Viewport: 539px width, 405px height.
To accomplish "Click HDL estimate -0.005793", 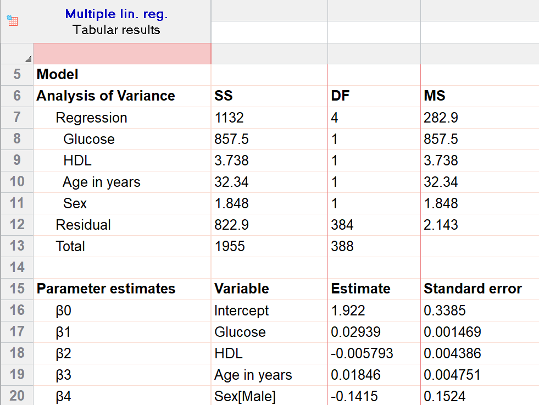I will tap(362, 353).
